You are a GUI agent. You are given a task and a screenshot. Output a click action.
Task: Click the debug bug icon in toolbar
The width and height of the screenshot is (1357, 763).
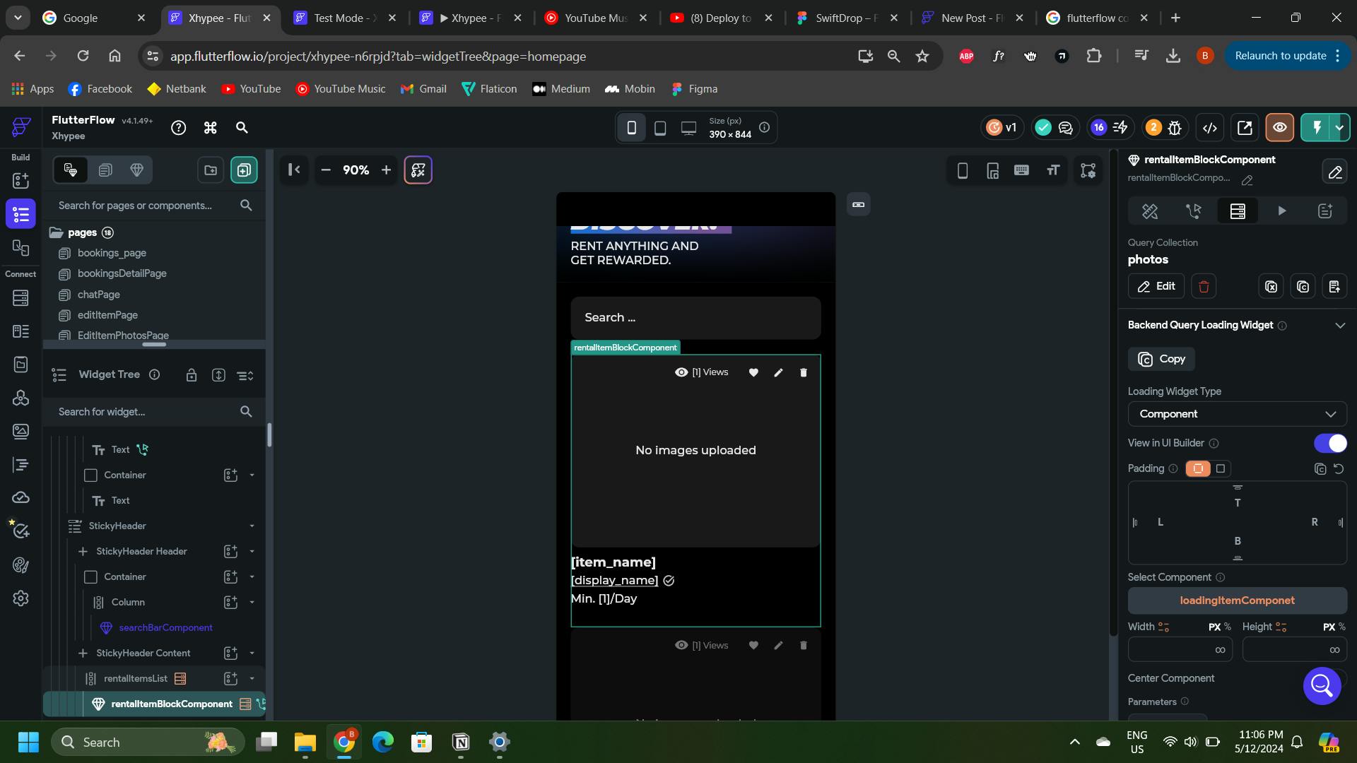point(1175,128)
